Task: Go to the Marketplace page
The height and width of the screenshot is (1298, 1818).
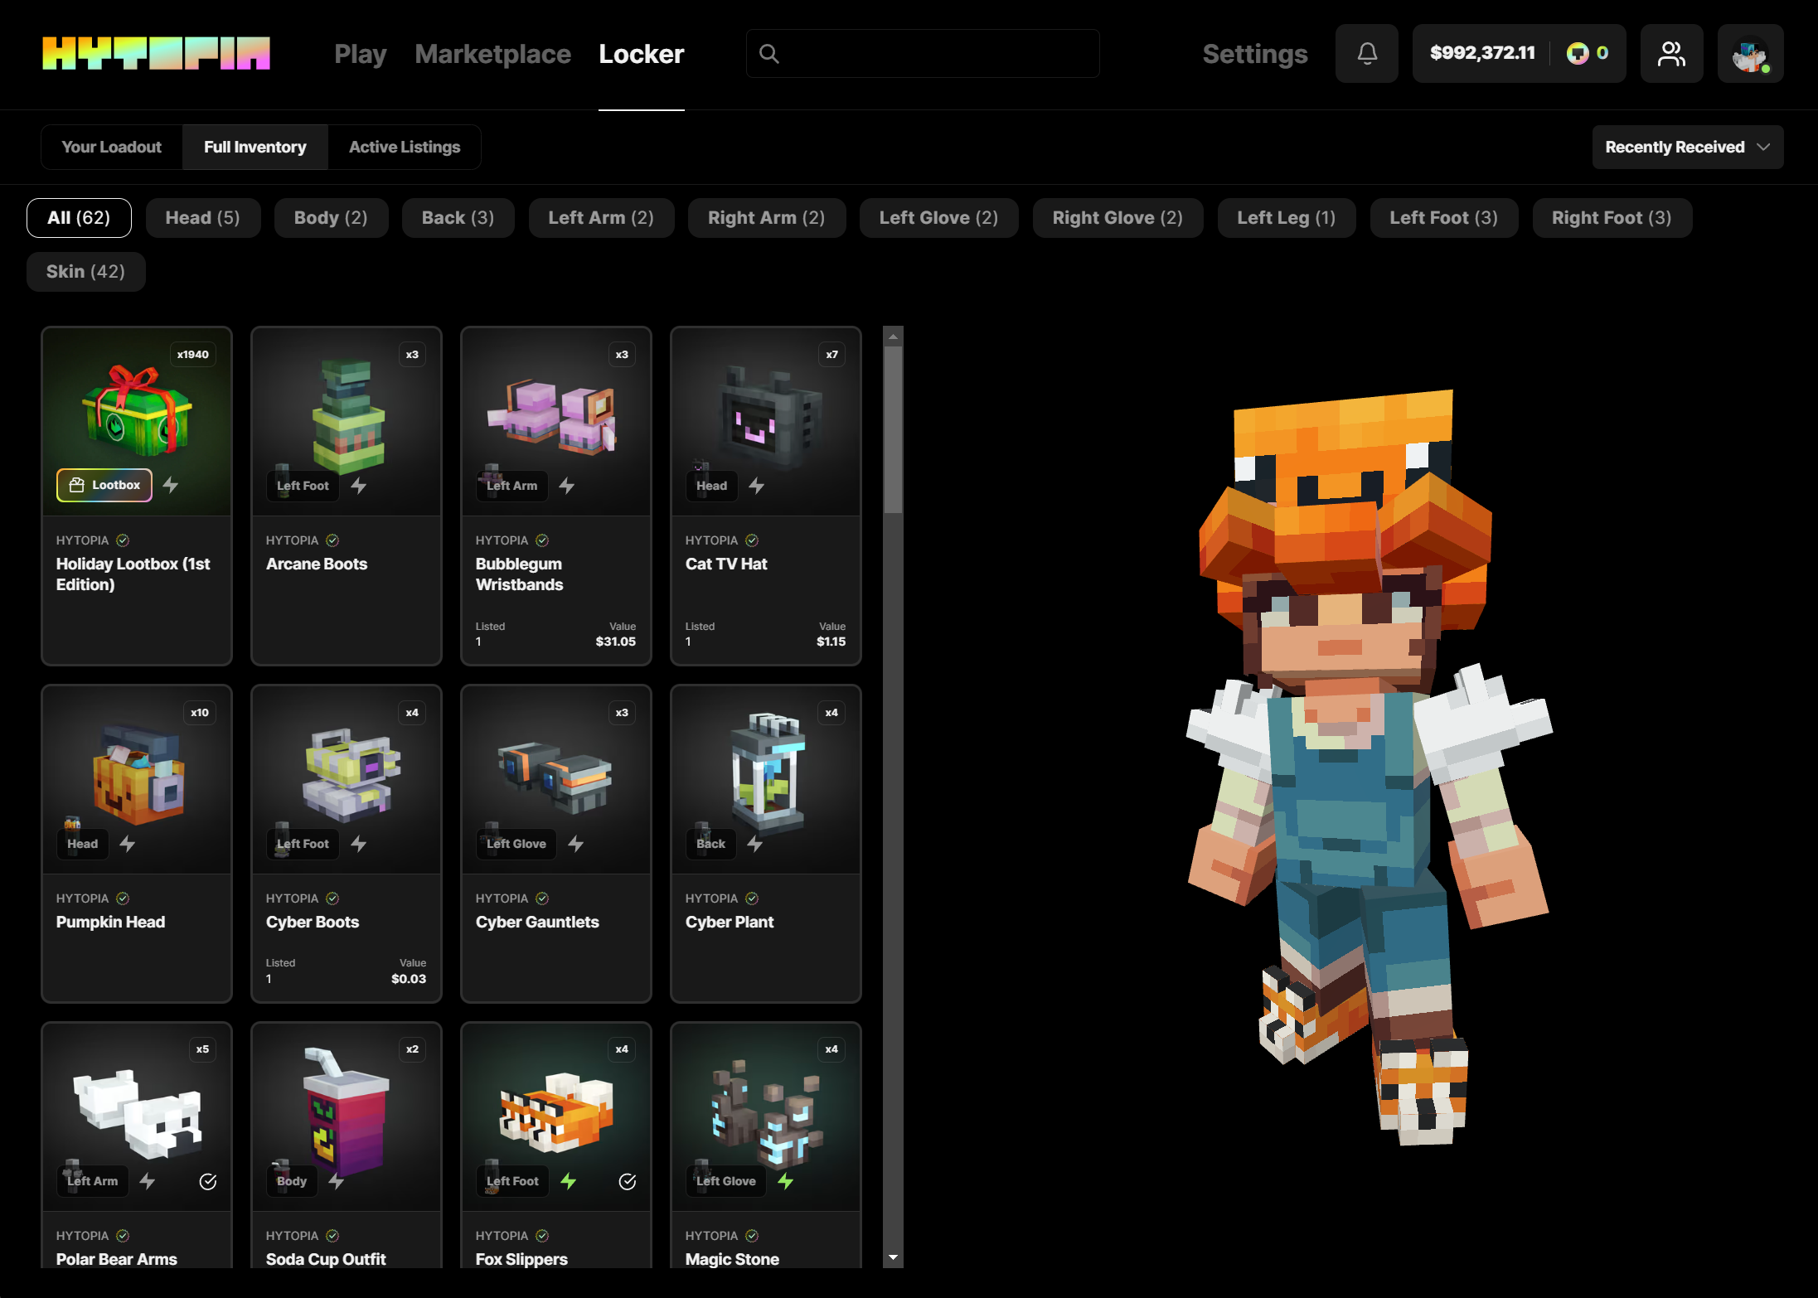Action: pyautogui.click(x=492, y=54)
